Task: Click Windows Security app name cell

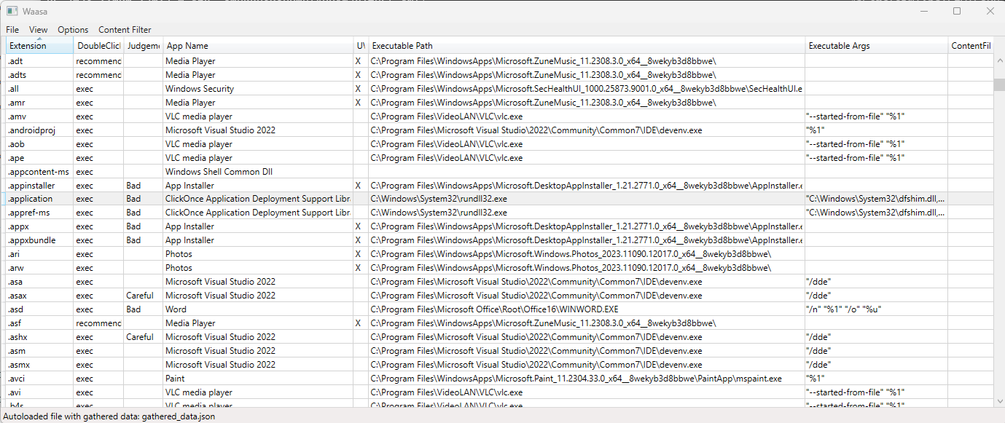Action: click(257, 89)
